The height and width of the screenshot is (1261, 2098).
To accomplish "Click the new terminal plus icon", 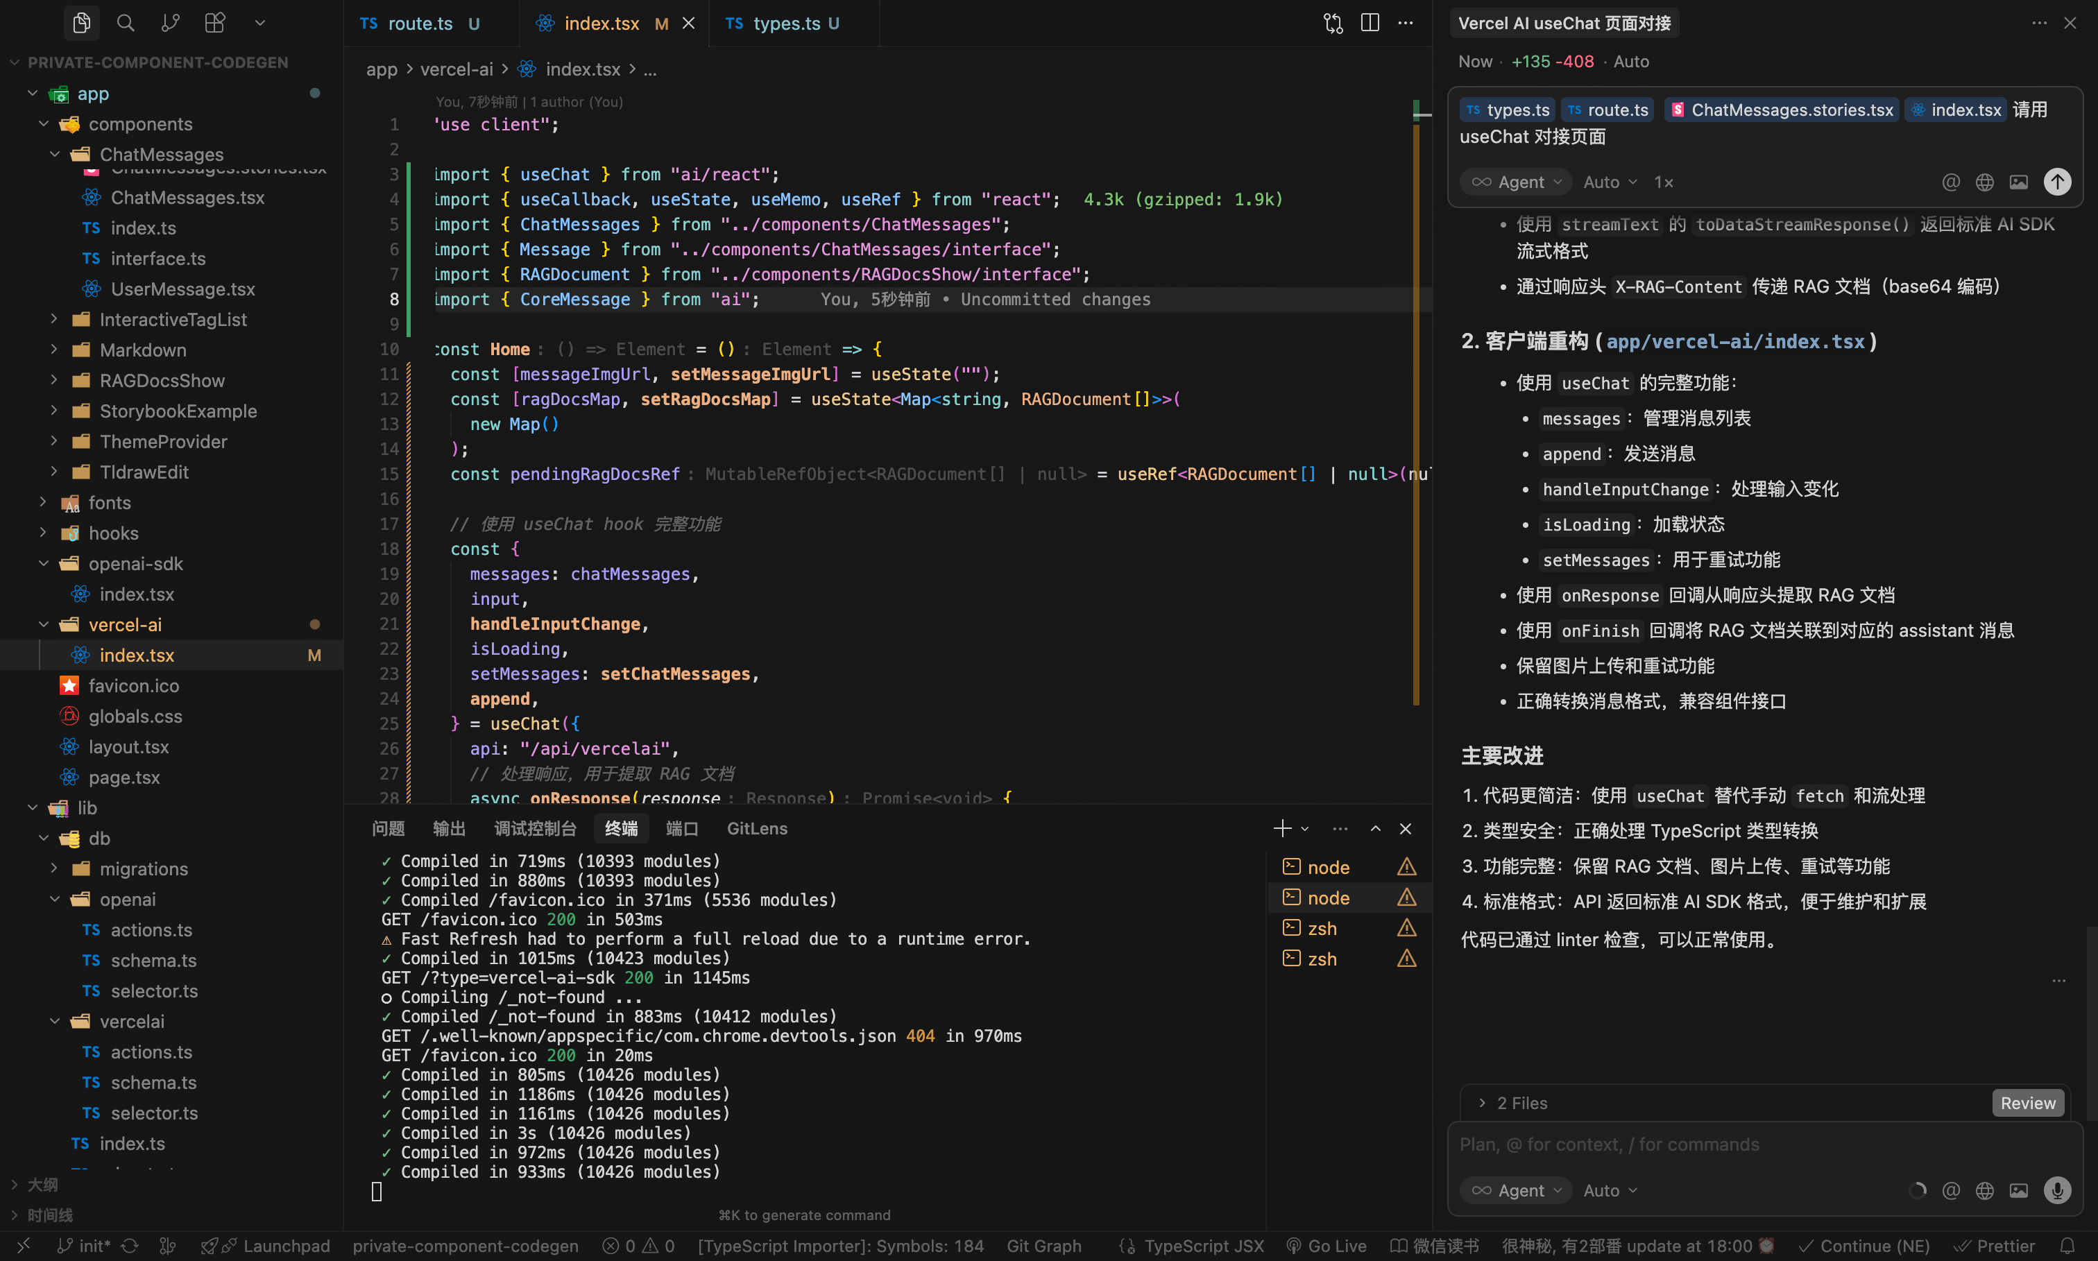I will pos(1282,828).
